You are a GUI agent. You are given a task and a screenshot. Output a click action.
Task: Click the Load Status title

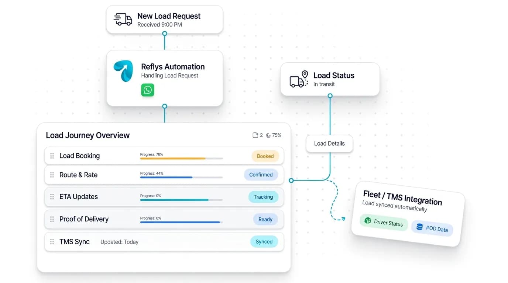[334, 76]
